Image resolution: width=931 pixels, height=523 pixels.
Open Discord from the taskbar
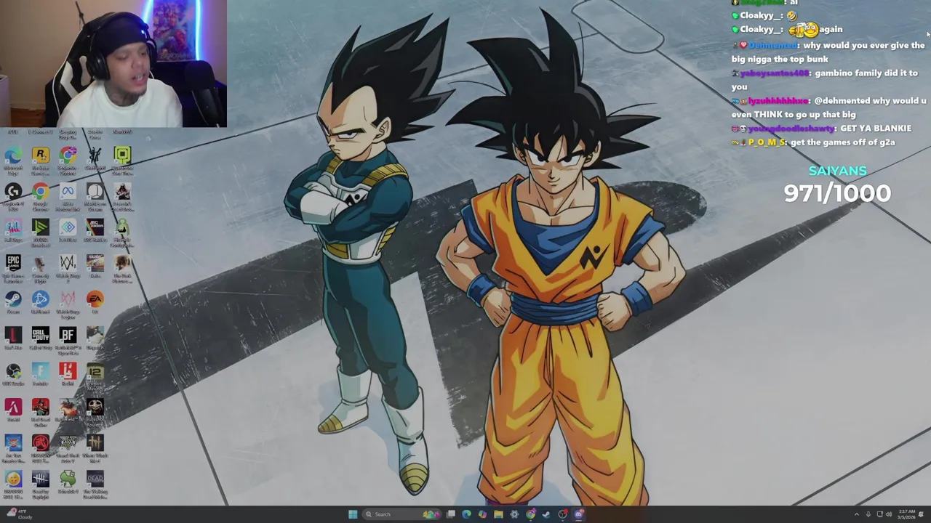coord(579,514)
